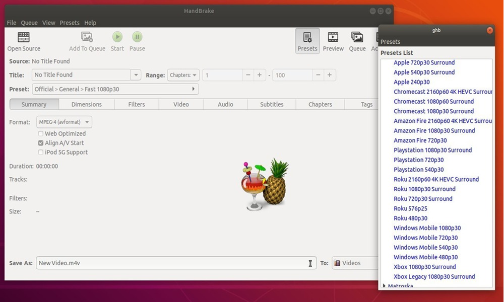
Task: Switch to the Dimensions tab
Action: pyautogui.click(x=86, y=104)
